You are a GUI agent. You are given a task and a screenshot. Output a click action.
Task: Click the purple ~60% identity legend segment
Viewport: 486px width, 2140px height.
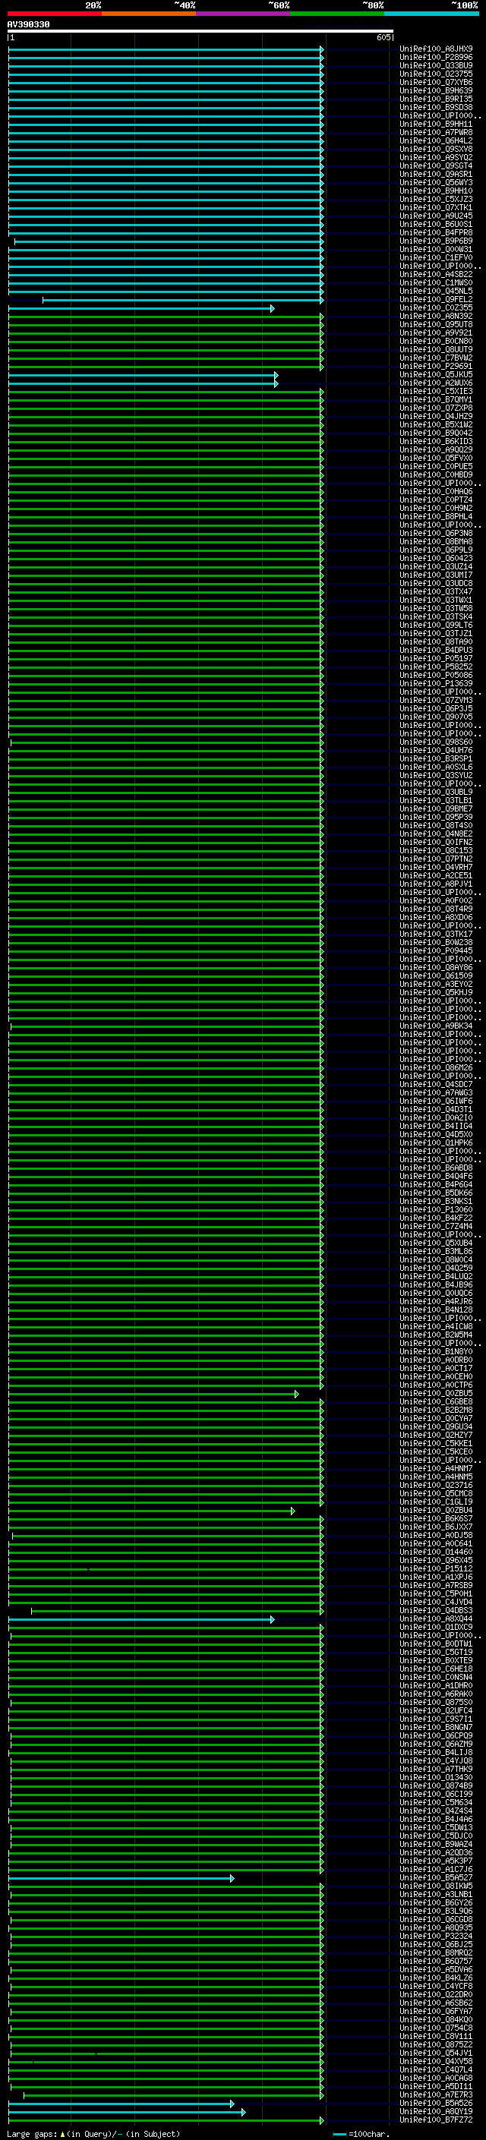click(x=244, y=14)
